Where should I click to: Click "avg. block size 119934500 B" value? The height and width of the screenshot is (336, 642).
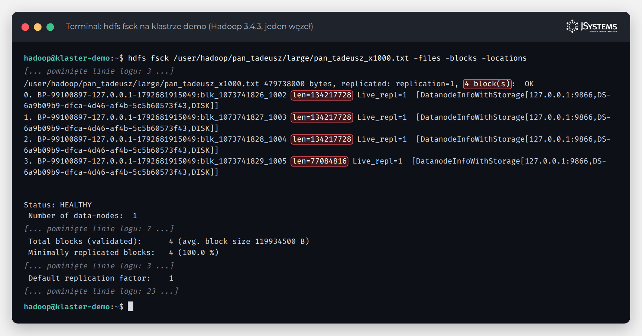[243, 241]
